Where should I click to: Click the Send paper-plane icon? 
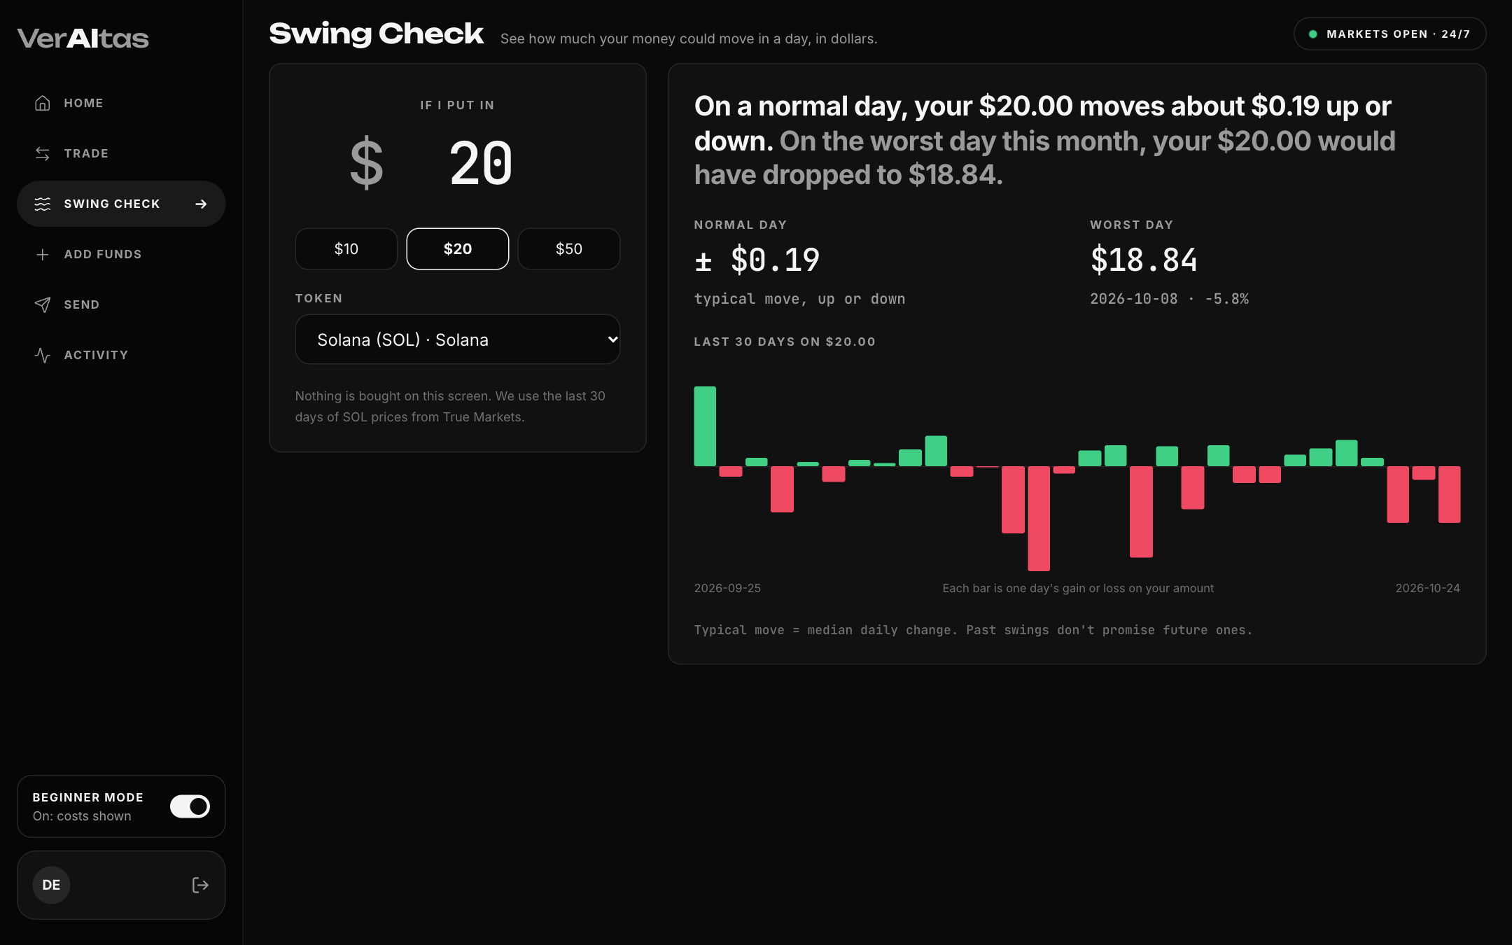click(x=43, y=304)
